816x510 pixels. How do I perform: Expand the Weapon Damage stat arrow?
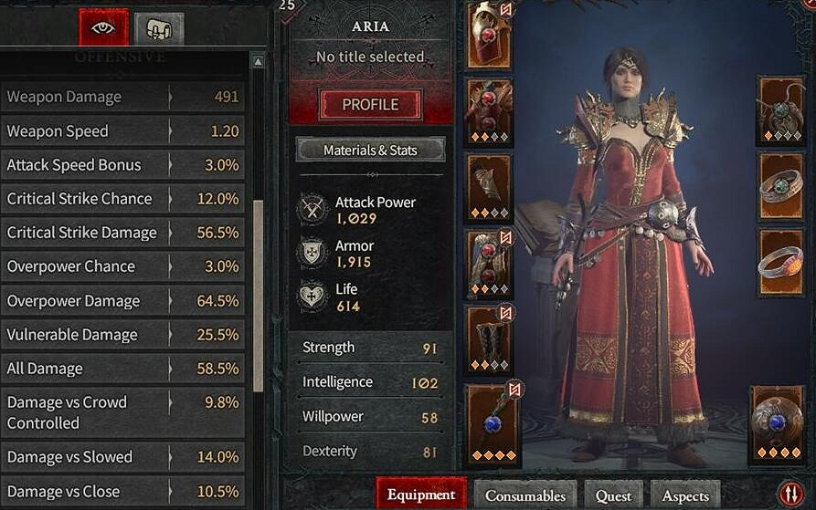[170, 97]
